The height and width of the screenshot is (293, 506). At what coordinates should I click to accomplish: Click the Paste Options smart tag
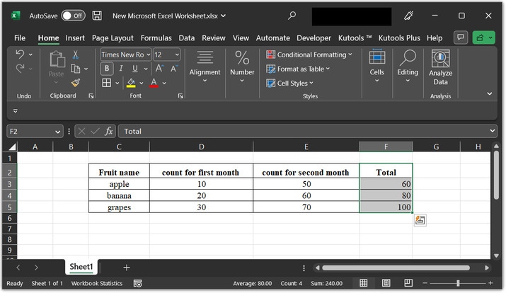click(x=420, y=220)
